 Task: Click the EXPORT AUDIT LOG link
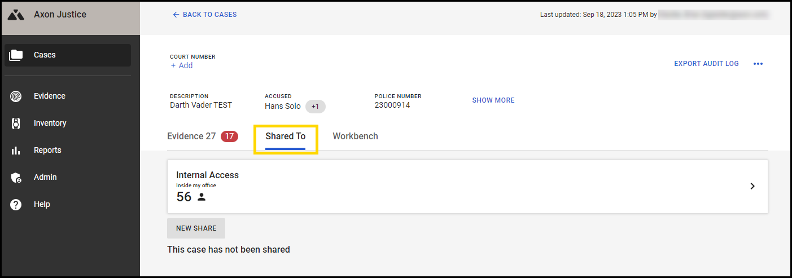pos(706,64)
